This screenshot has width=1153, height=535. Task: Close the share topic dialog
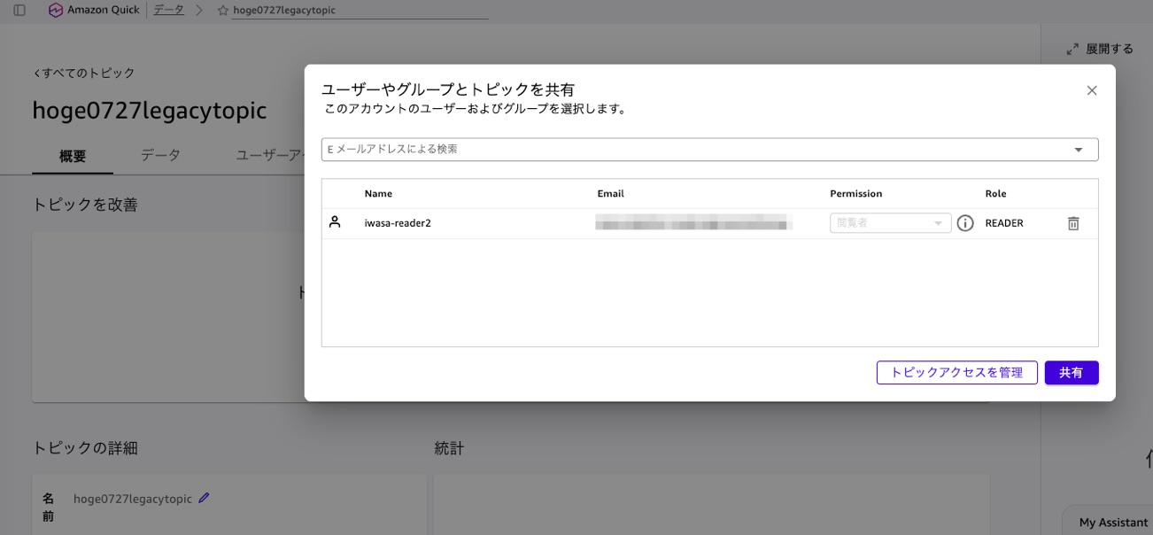pos(1092,90)
